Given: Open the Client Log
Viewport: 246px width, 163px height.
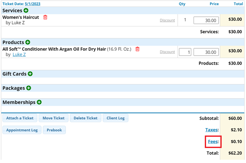Looking at the screenshot, I should point(116,118).
